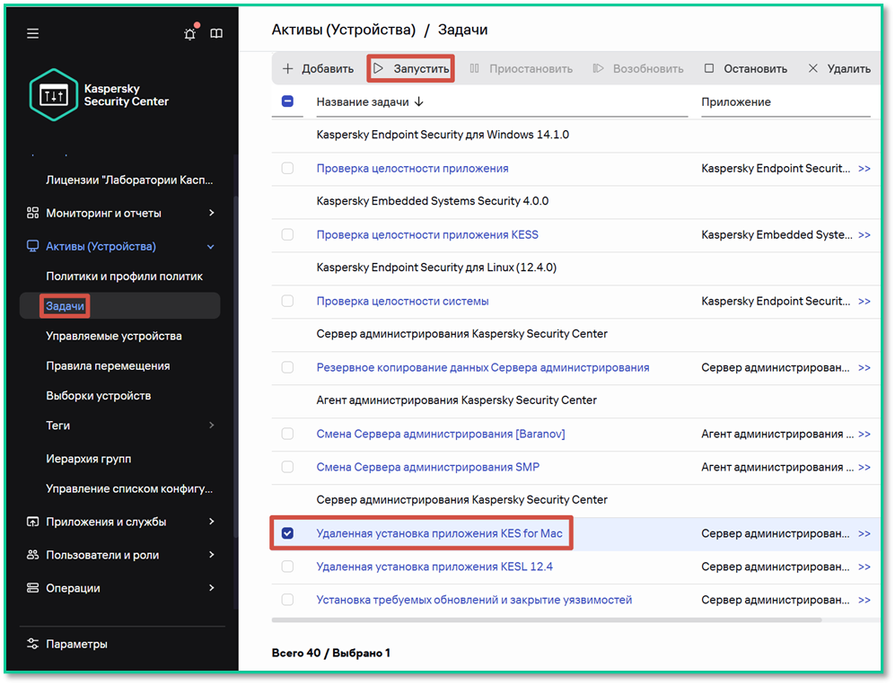Click the Добавить plus icon
Screen dimensions: 895x685
coord(288,68)
